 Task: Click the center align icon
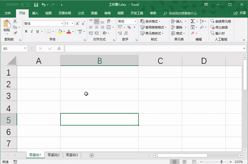[x=97, y=27]
